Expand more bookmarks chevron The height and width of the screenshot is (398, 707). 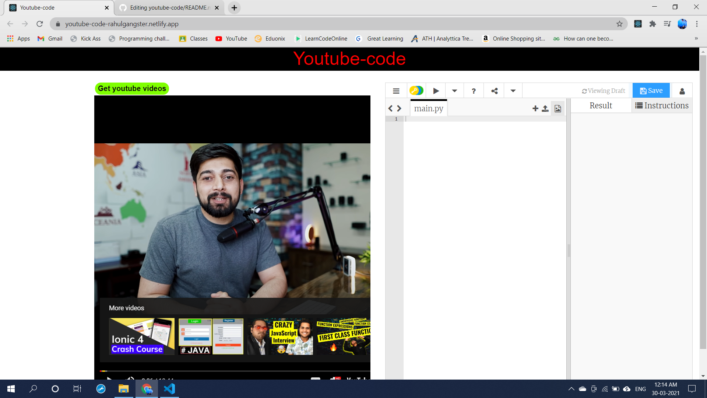pyautogui.click(x=696, y=39)
